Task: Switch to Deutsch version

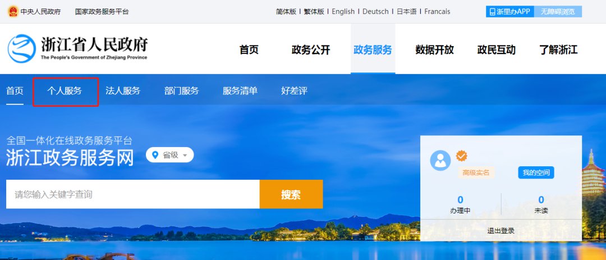Action: (x=375, y=12)
